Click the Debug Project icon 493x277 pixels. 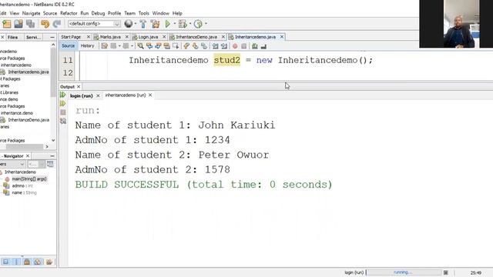[x=183, y=24]
